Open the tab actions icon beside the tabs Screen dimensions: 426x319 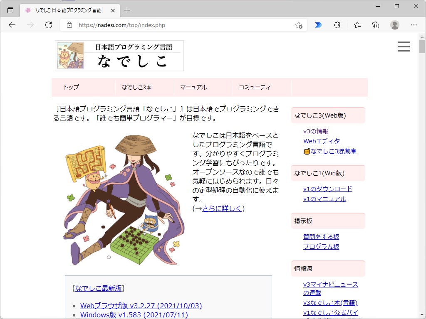(10, 10)
